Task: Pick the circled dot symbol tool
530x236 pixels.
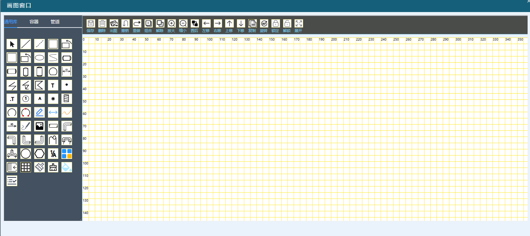Action: pos(53,99)
